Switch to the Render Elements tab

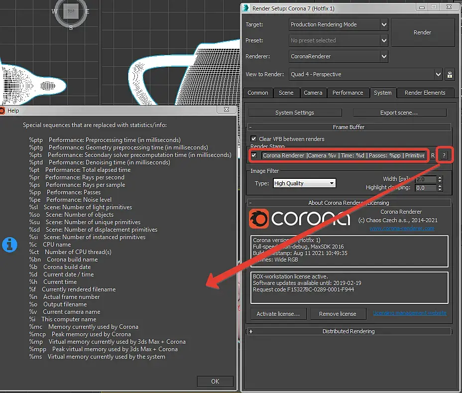click(425, 93)
